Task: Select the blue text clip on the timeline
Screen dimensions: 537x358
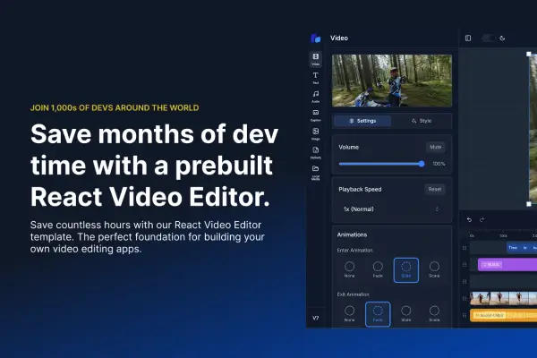Action: [x=522, y=248]
